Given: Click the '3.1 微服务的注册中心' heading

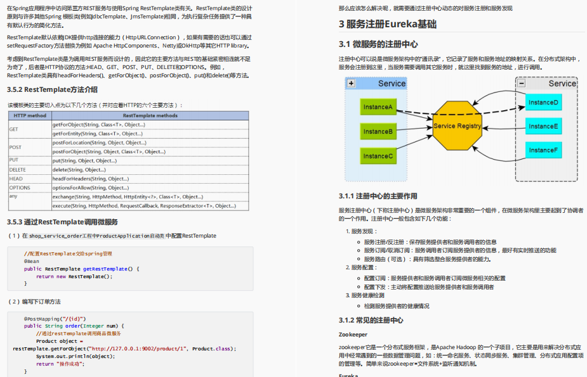Looking at the screenshot, I should tap(378, 44).
